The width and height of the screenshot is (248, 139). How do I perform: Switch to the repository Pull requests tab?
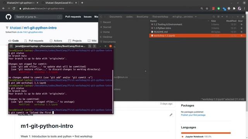(x=34, y=41)
